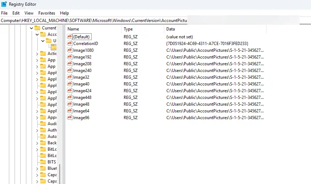The image size is (311, 184).
Task: Collapse the Current tree node
Action: pos(31,28)
